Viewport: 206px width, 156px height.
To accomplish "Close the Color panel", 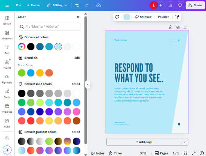I will 78,17.
